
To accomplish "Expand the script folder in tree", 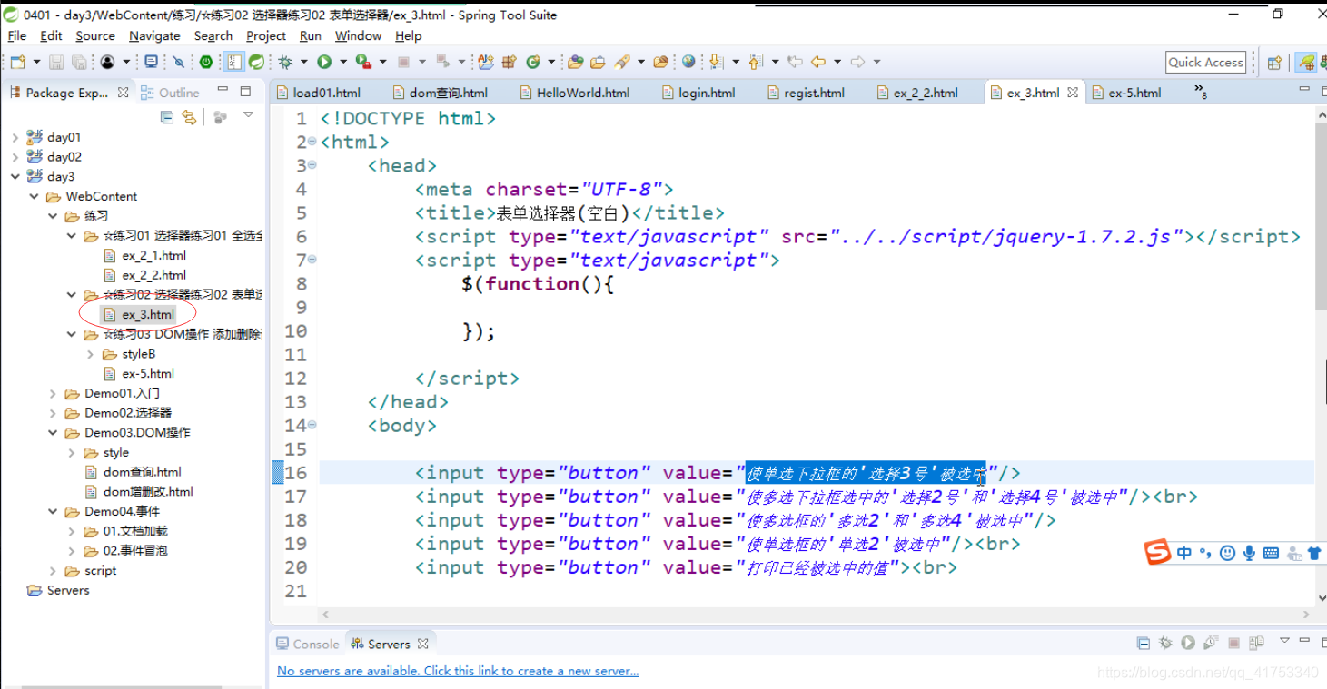I will pos(53,571).
